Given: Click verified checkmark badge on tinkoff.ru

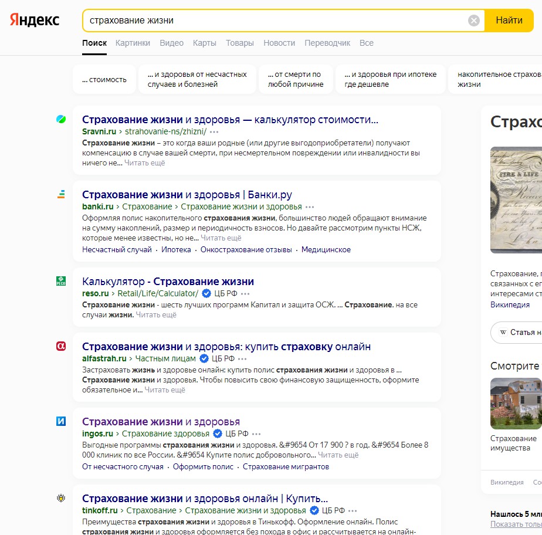Looking at the screenshot, I should (314, 510).
